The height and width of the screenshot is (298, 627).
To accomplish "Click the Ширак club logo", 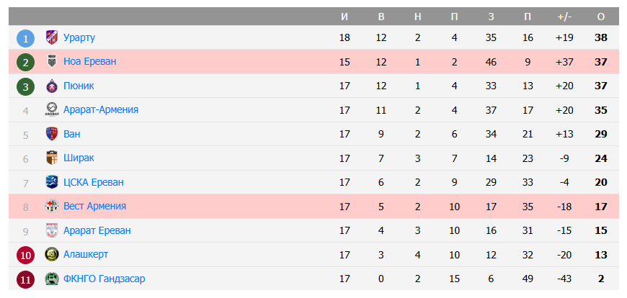I will pos(51,158).
